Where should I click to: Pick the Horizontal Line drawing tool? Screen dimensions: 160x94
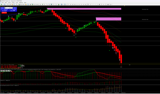(x=95, y=5)
